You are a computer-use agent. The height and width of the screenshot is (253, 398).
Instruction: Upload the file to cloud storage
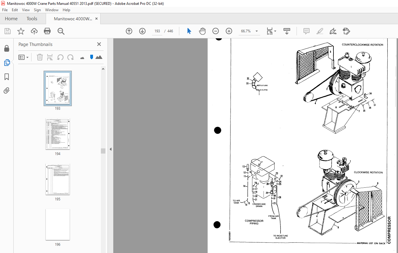pyautogui.click(x=34, y=31)
